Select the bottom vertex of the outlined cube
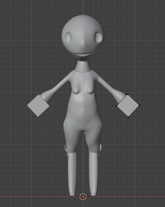 tap(128, 117)
